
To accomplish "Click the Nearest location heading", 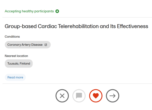I will (16, 56).
